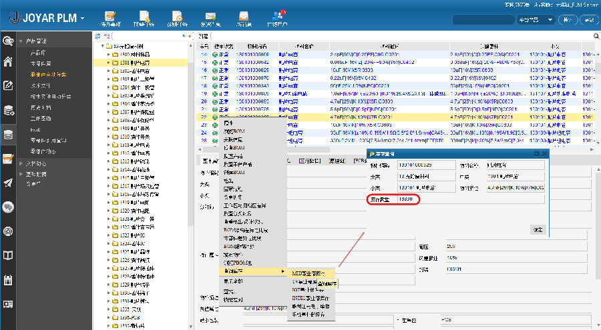Click the refresh icon above folder tree
Image resolution: width=601 pixels, height=330 pixels.
(98, 35)
